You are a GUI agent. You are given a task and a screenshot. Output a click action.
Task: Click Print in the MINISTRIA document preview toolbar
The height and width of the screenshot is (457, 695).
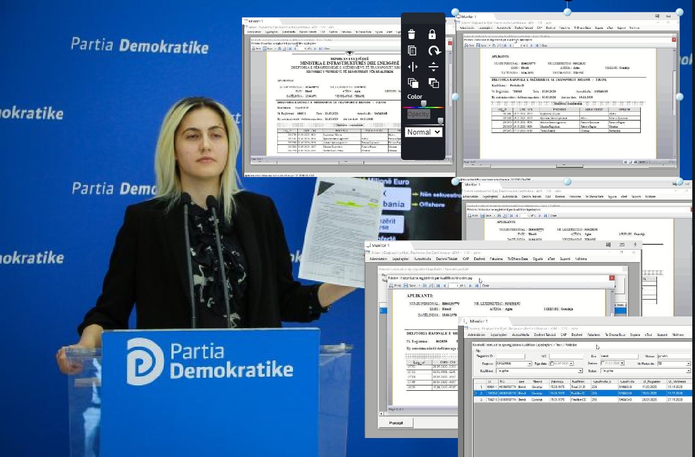pyautogui.click(x=257, y=48)
